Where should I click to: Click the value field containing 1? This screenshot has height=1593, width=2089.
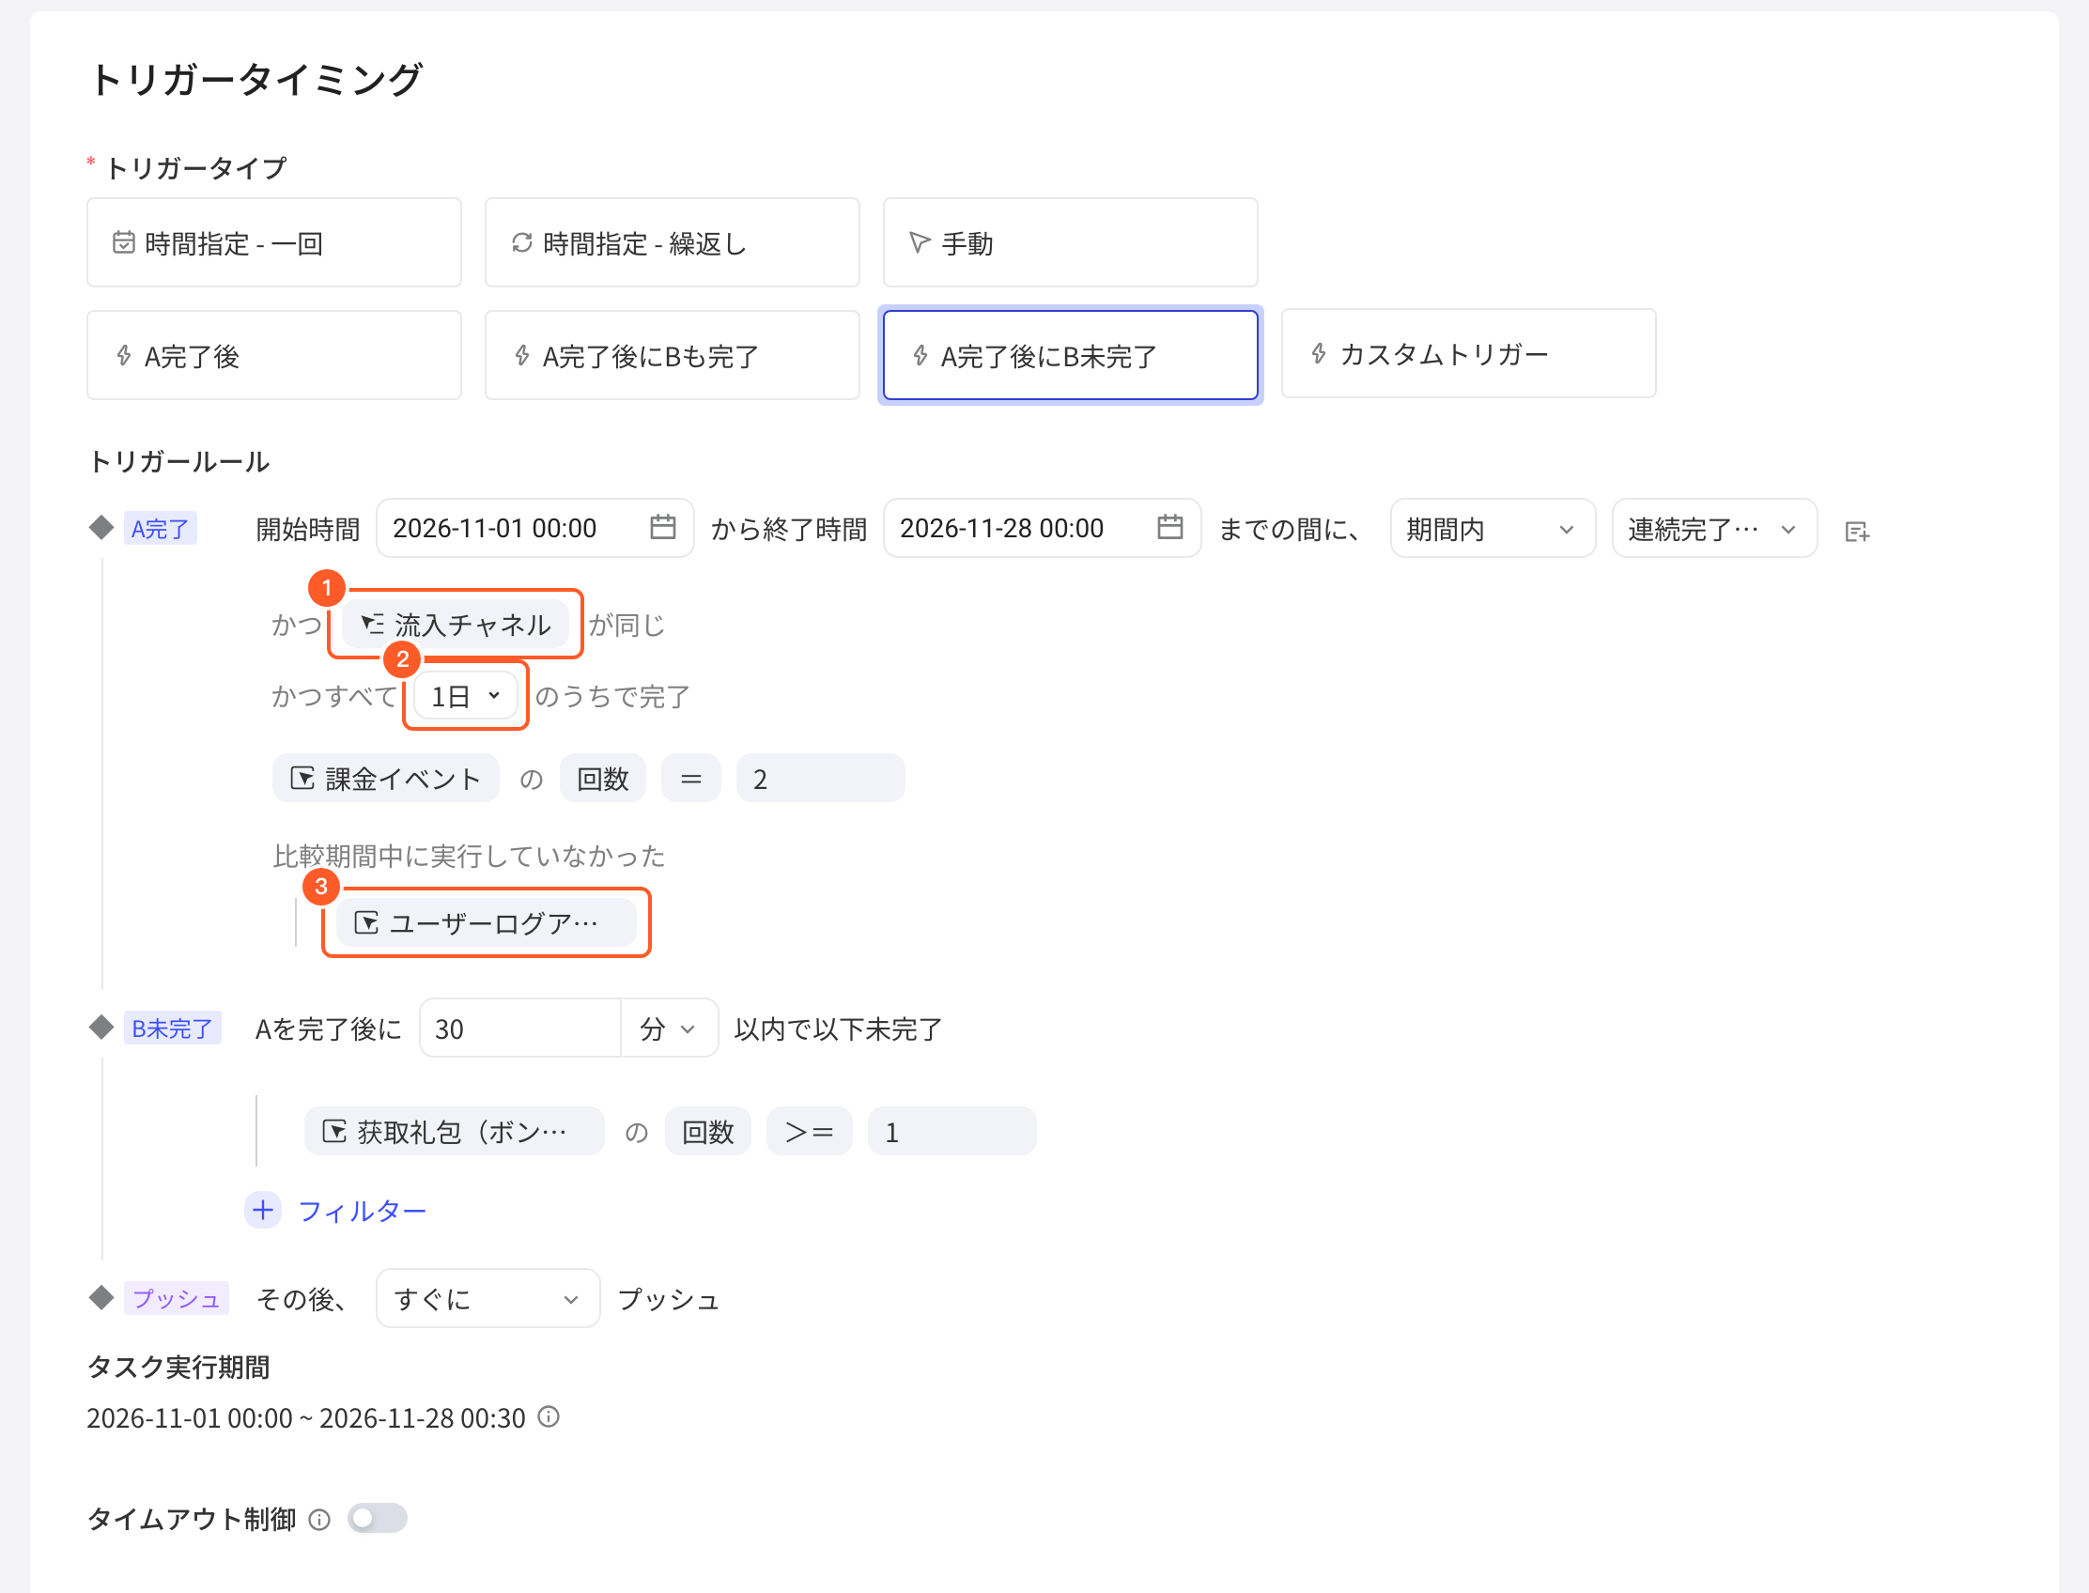pos(952,1131)
